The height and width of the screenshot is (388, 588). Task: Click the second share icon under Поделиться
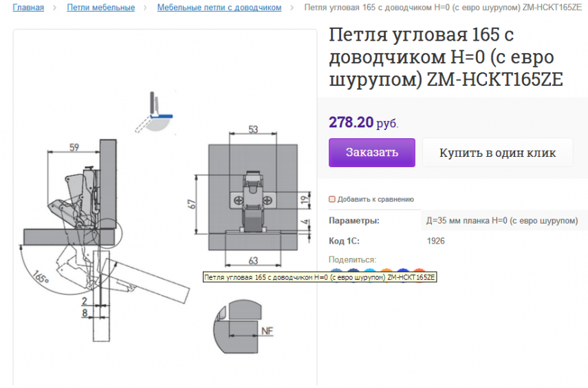click(x=353, y=270)
